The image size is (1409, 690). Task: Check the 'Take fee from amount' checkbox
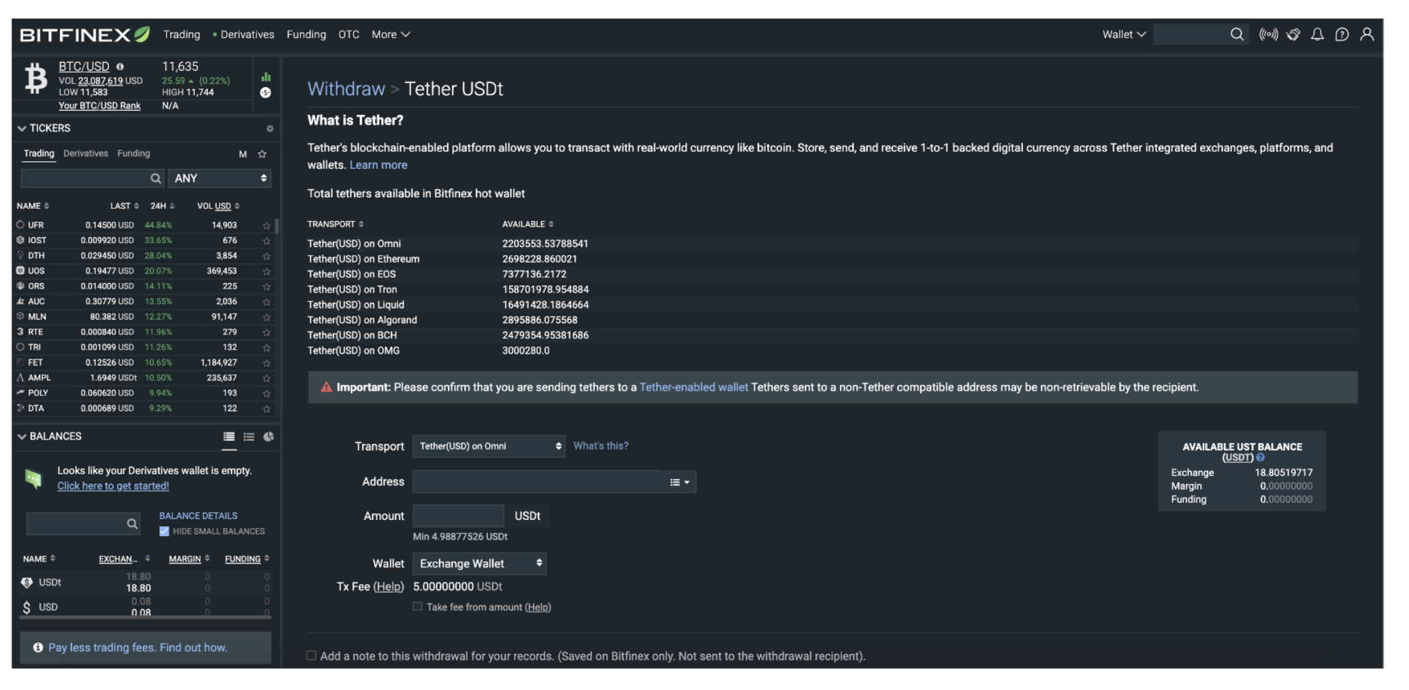(417, 607)
